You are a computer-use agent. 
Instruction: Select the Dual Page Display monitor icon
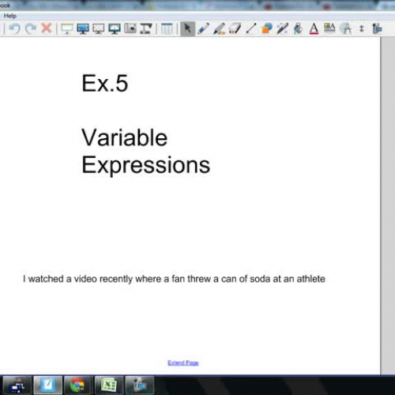coord(115,28)
